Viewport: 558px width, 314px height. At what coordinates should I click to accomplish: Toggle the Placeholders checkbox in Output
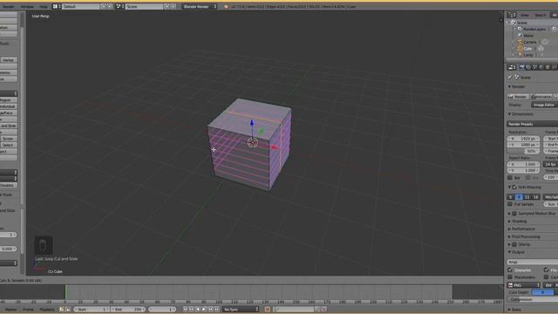point(510,277)
